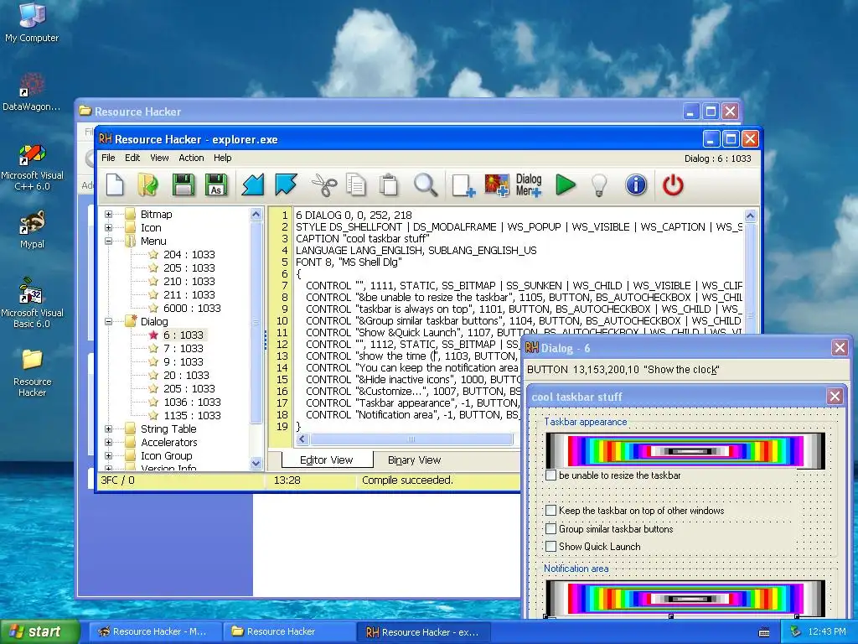Click the Open file toolbar icon
This screenshot has width=858, height=644.
147,184
